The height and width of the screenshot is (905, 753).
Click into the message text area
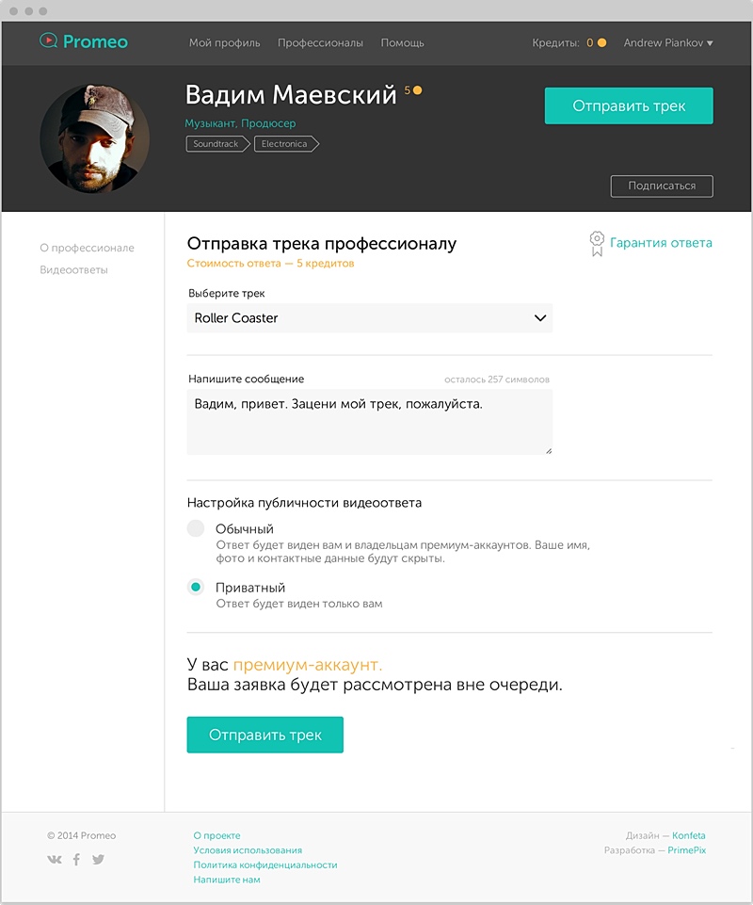pyautogui.click(x=369, y=422)
